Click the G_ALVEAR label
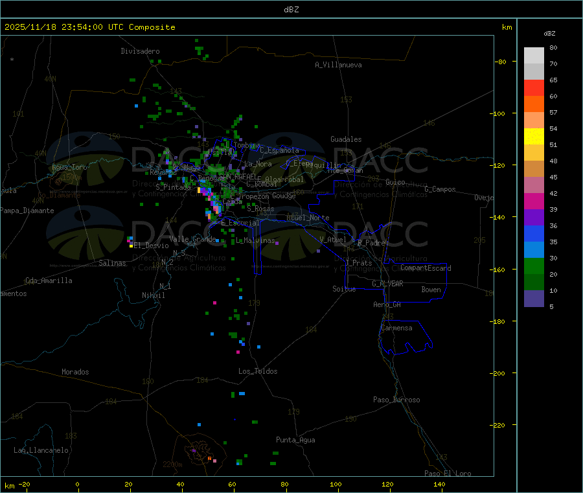This screenshot has width=583, height=493. click(387, 284)
